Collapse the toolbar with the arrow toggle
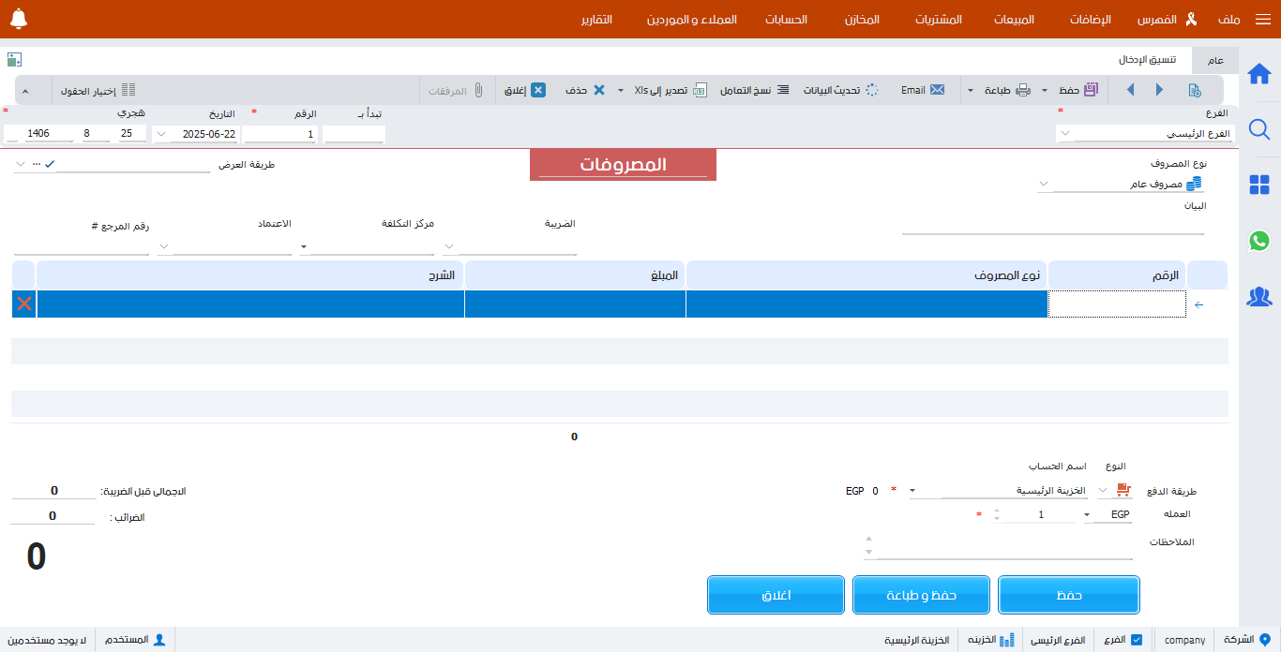This screenshot has height=652, width=1281. (x=25, y=91)
